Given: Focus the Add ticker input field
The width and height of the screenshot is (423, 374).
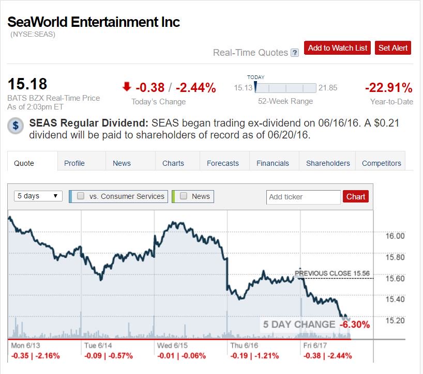Looking at the screenshot, I should point(303,197).
